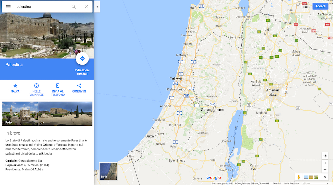Click the Indicazioni stradali directions button
This screenshot has height=185, width=333.
(x=82, y=59)
